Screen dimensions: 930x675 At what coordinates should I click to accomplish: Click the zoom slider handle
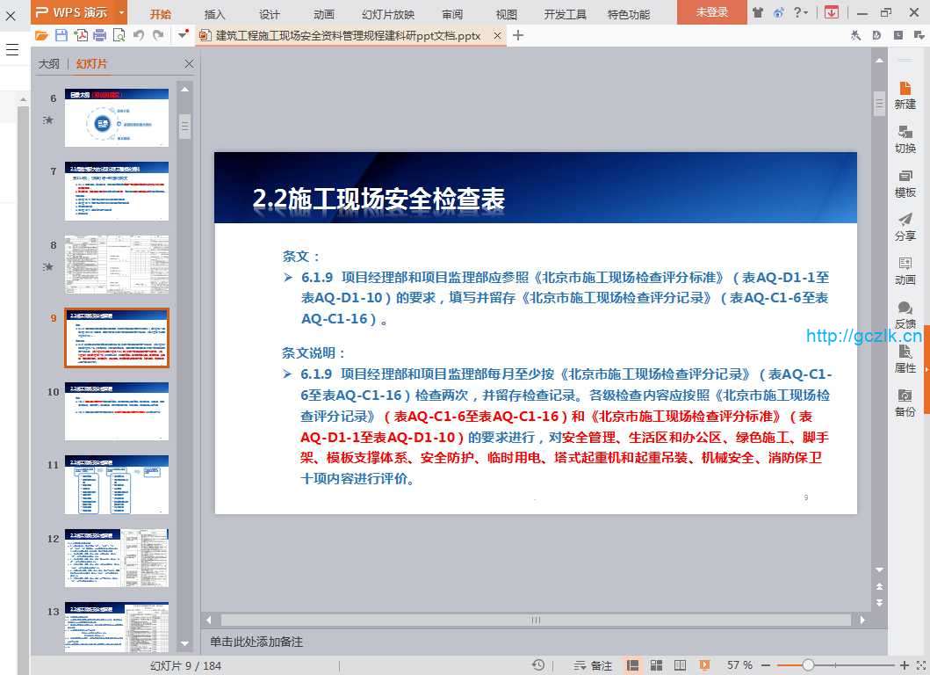pyautogui.click(x=808, y=665)
